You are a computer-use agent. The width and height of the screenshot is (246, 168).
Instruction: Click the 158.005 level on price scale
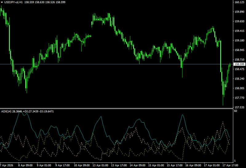click(x=239, y=88)
